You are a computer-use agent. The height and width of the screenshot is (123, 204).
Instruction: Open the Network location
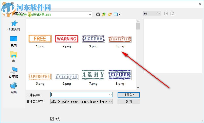point(14,88)
